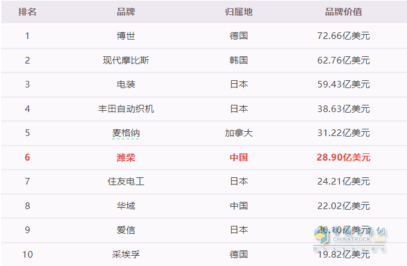Screen dimensions: 407x266
Task: Click 中国 in the 华域 row
Action: (238, 206)
